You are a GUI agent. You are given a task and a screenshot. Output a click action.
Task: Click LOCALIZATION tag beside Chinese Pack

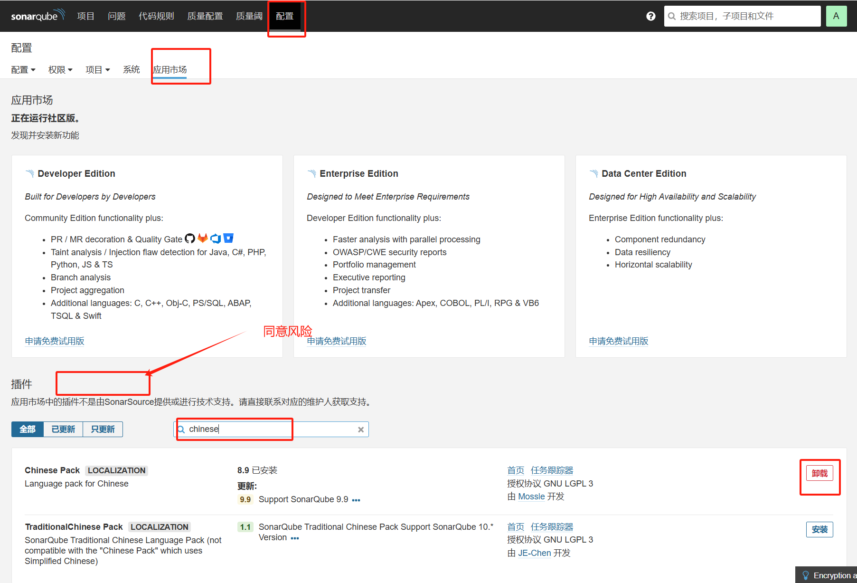coord(116,470)
